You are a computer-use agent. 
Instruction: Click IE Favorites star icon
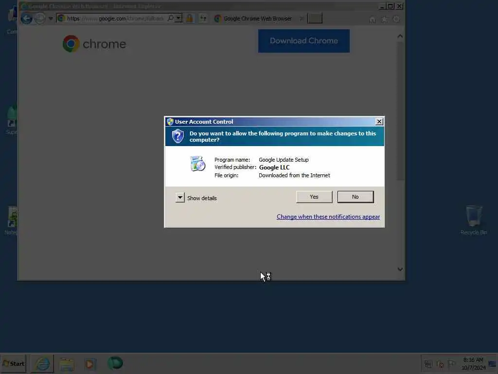384,19
